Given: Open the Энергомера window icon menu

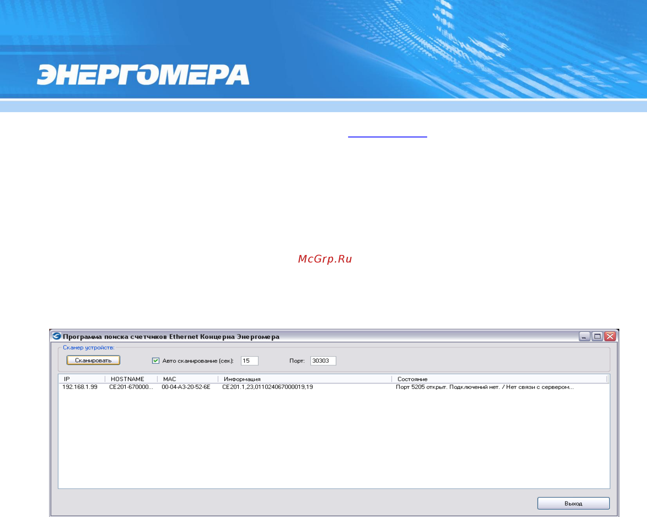Looking at the screenshot, I should pos(57,336).
